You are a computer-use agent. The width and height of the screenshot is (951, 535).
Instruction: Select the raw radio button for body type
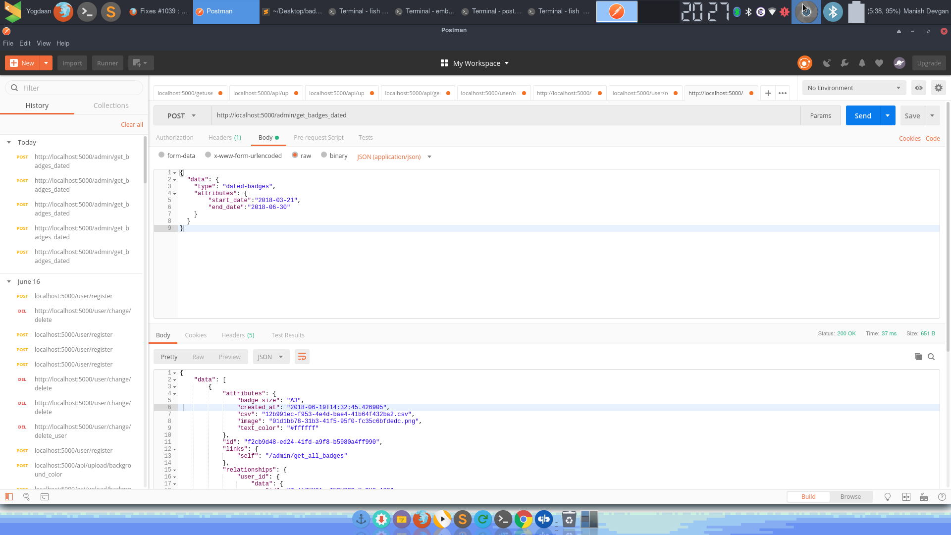click(x=296, y=155)
